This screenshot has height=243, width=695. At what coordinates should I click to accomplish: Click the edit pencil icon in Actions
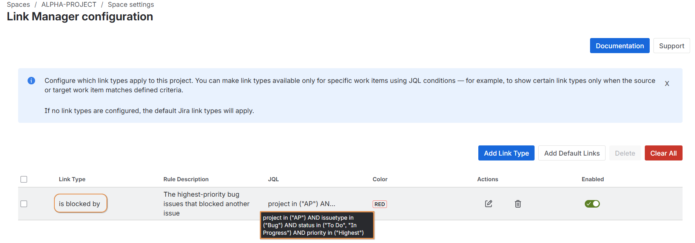pyautogui.click(x=489, y=204)
